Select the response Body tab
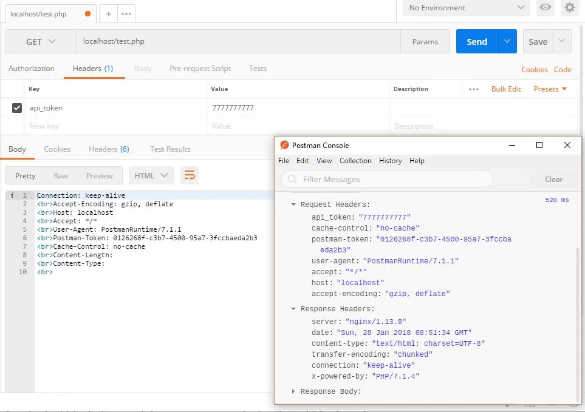585x412 pixels. point(17,149)
